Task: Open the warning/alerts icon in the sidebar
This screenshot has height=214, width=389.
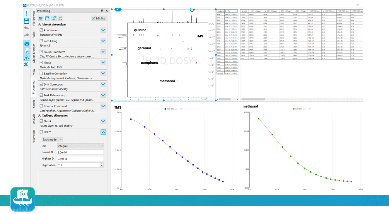Action: point(26,57)
